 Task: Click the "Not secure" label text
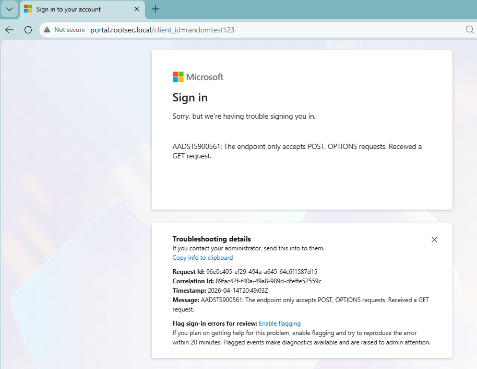tap(69, 30)
